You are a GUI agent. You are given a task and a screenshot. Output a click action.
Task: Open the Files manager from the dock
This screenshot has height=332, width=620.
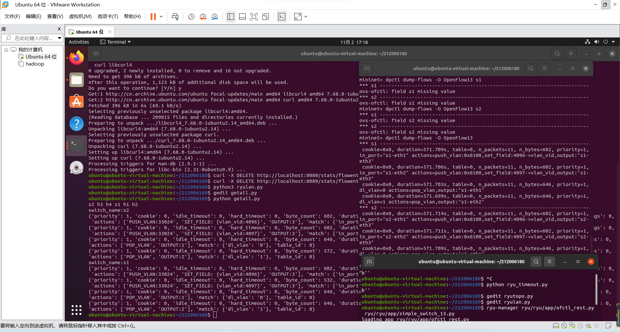coord(77,80)
